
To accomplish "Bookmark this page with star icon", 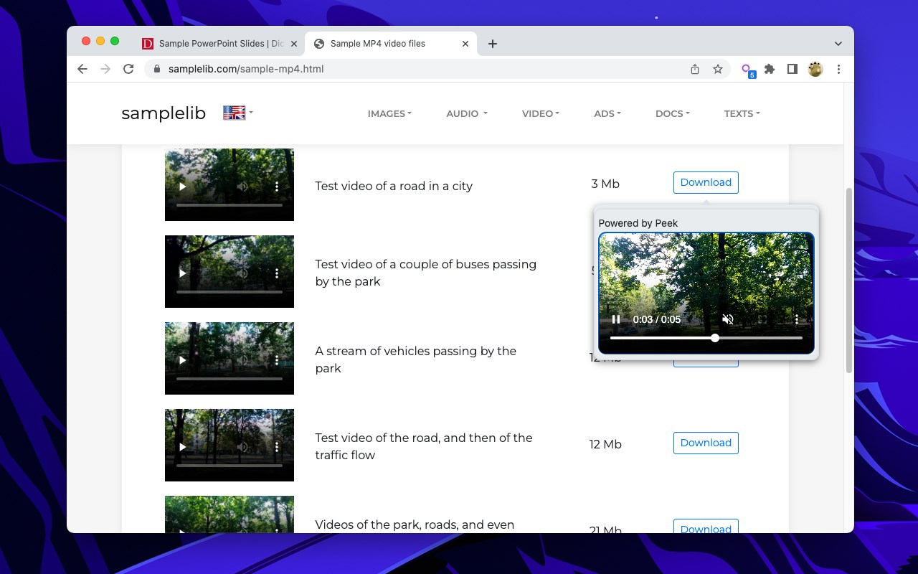I will point(717,69).
